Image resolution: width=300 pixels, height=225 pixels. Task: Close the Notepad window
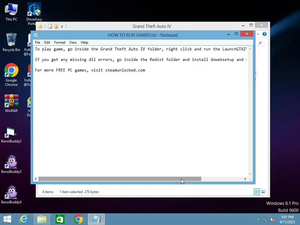[x=247, y=34]
